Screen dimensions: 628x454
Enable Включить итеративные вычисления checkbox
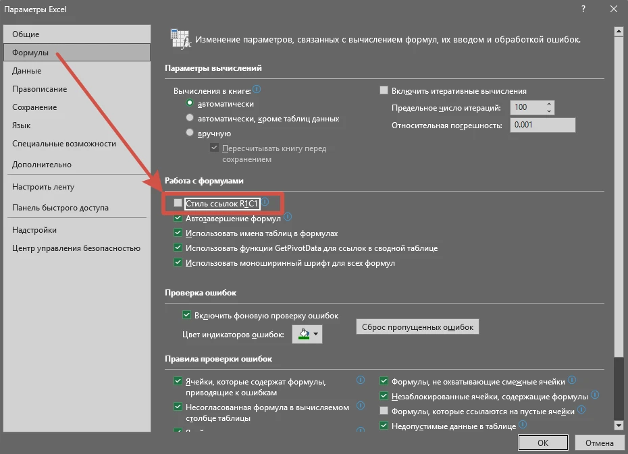[x=384, y=90]
